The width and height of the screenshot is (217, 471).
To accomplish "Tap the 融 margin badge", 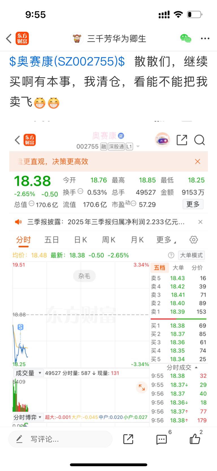I will pos(104,146).
